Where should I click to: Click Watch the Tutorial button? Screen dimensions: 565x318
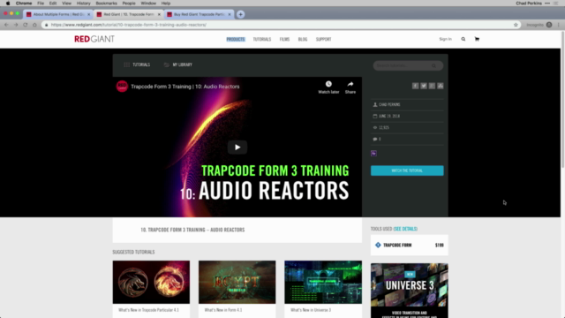click(407, 170)
